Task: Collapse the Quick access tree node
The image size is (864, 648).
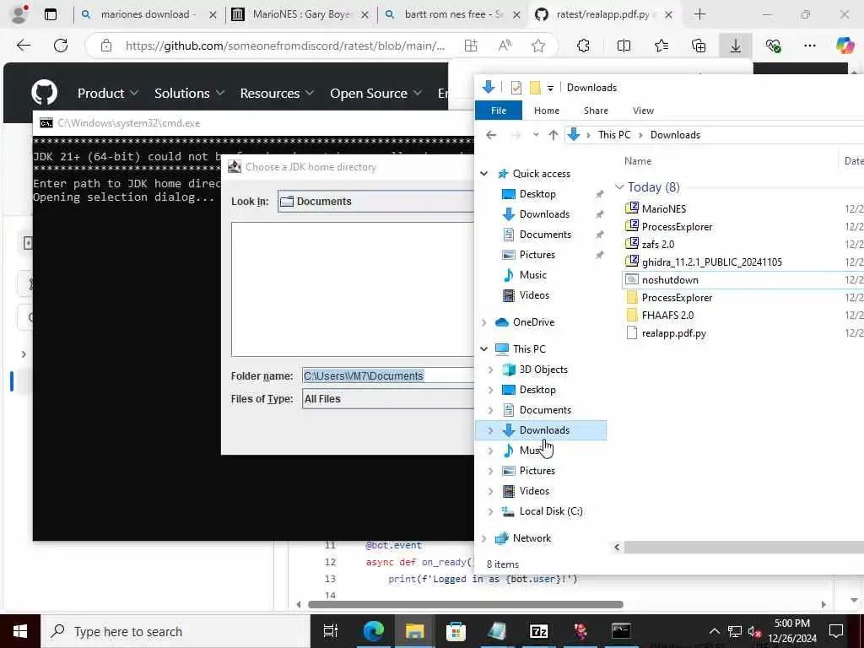Action: 483,174
